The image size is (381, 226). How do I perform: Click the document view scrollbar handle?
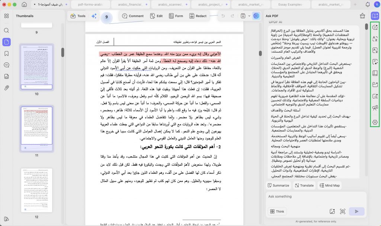(x=260, y=54)
